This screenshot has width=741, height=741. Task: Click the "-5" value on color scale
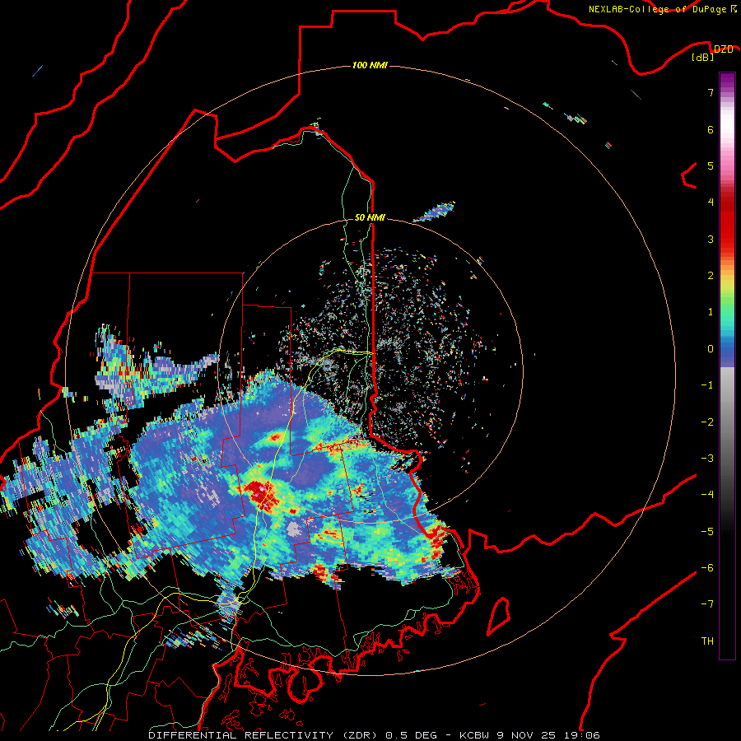707,532
